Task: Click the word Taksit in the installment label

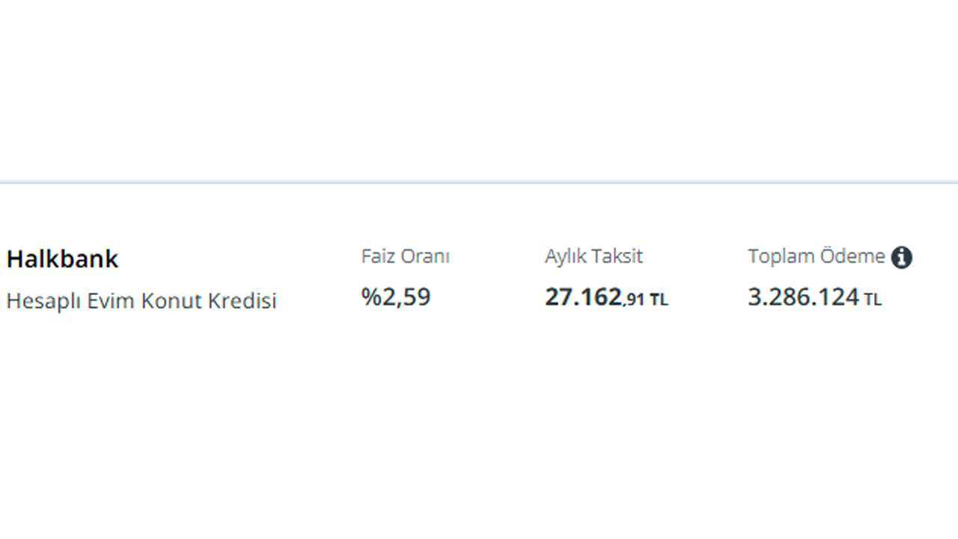Action: click(618, 256)
